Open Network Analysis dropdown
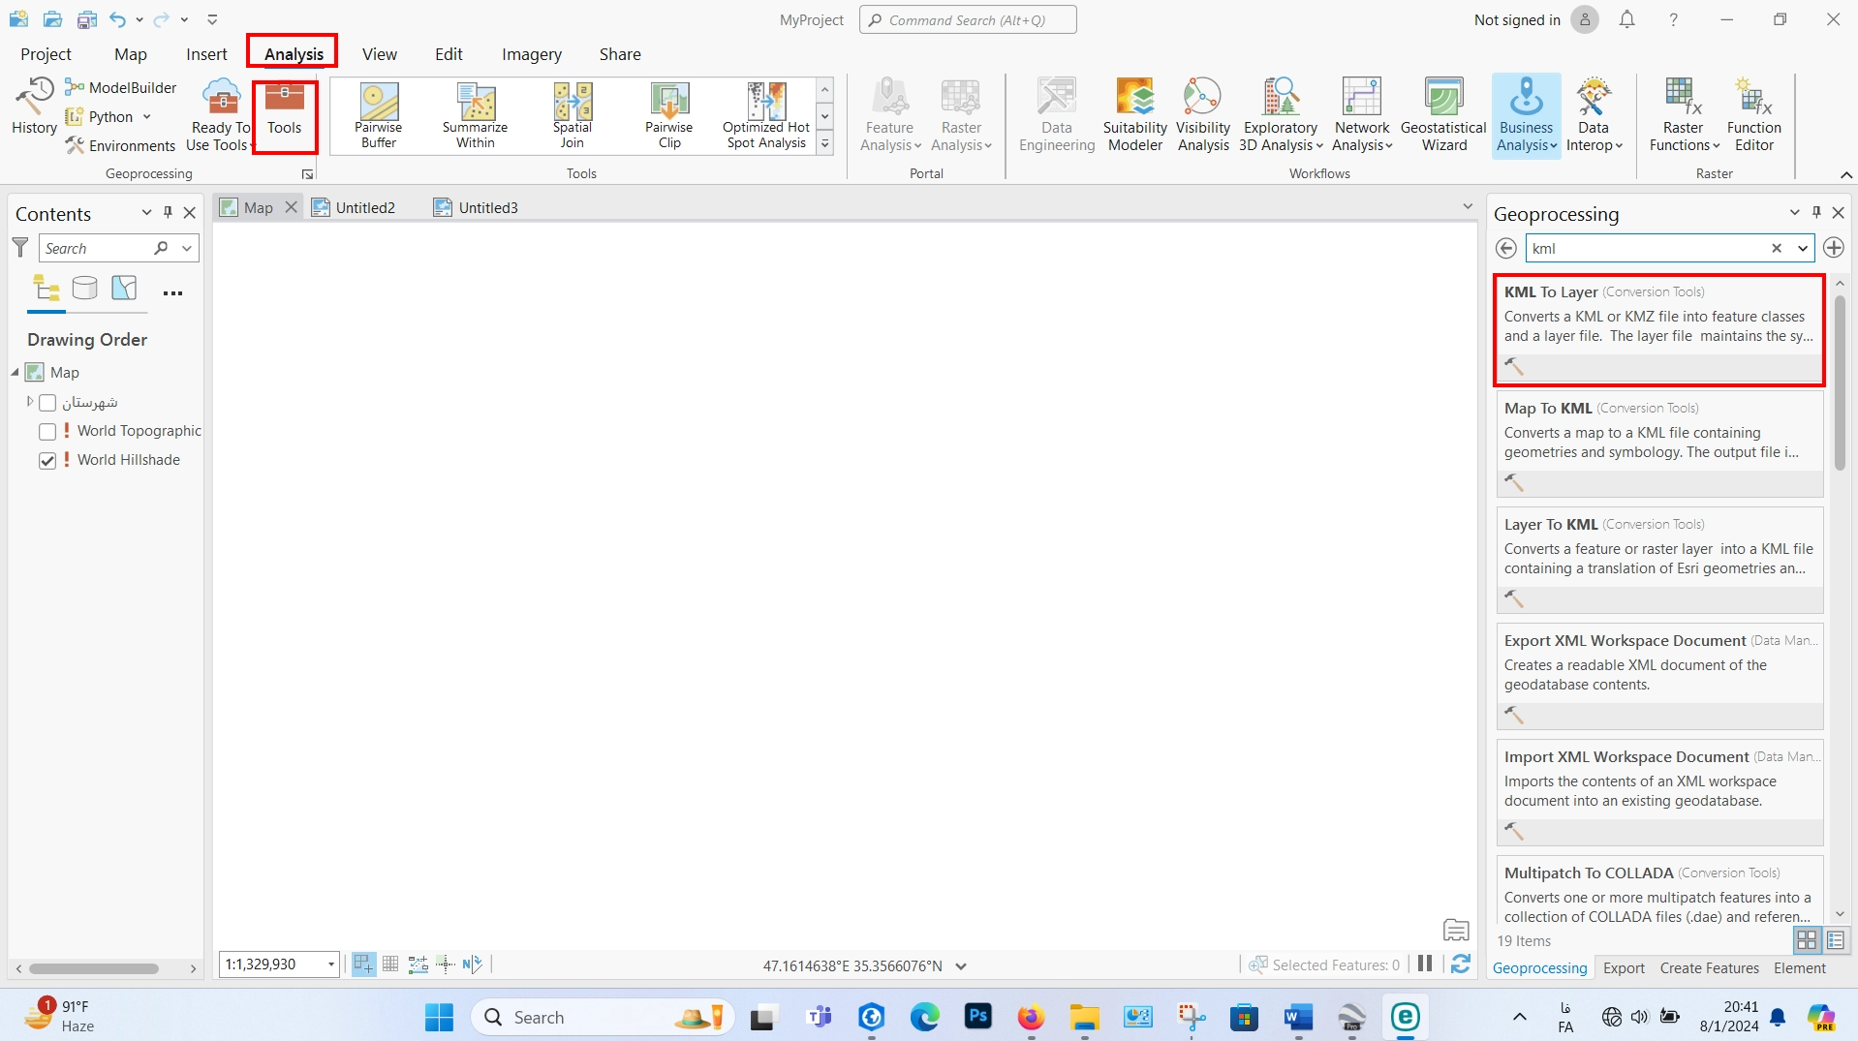This screenshot has height=1041, width=1858. click(1362, 114)
